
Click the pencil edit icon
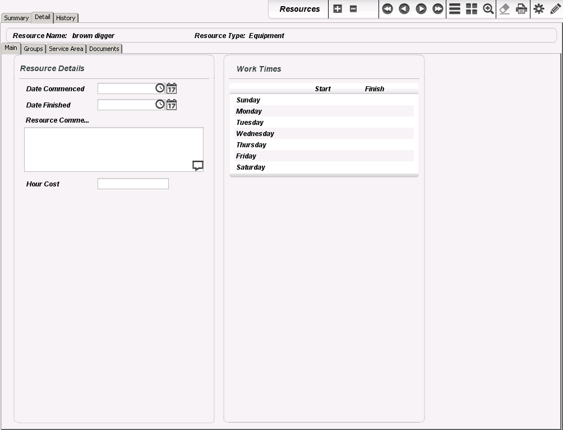pyautogui.click(x=555, y=9)
